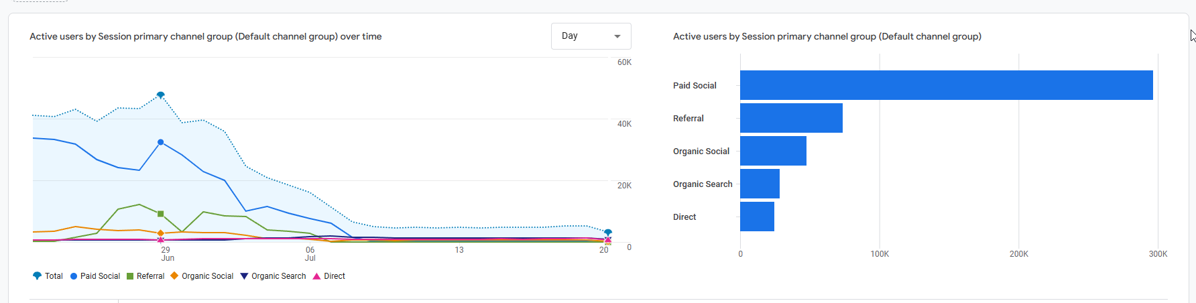Select the Direct bar
The height and width of the screenshot is (303, 1196).
coord(757,217)
